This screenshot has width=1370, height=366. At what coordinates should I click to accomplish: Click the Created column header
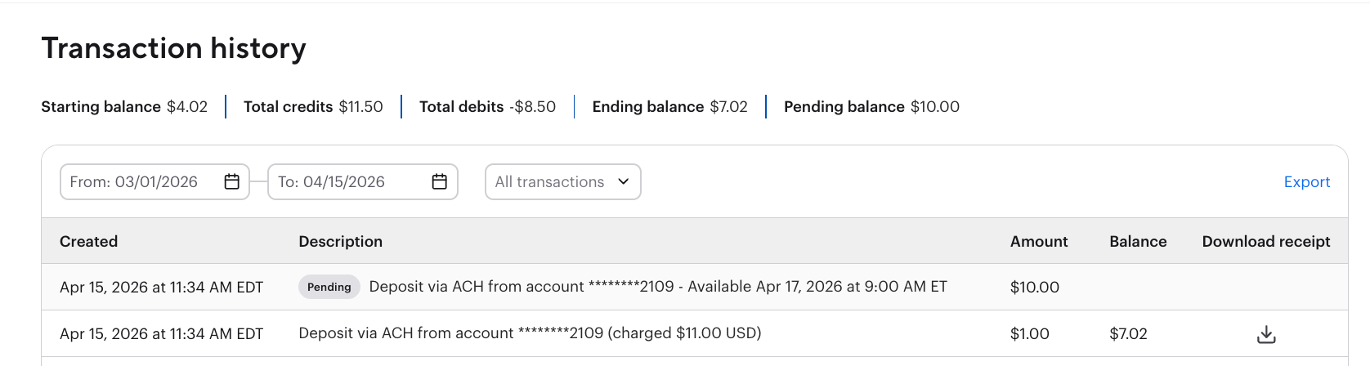pos(88,241)
